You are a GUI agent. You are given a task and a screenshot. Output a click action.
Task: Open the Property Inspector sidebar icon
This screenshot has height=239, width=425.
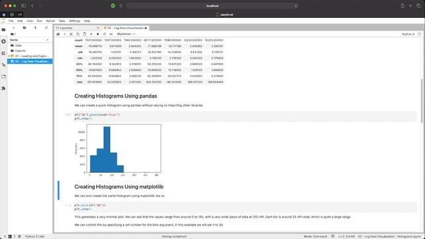tap(3, 65)
